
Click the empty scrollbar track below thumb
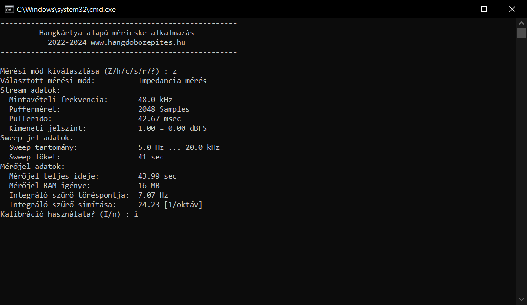(521, 166)
